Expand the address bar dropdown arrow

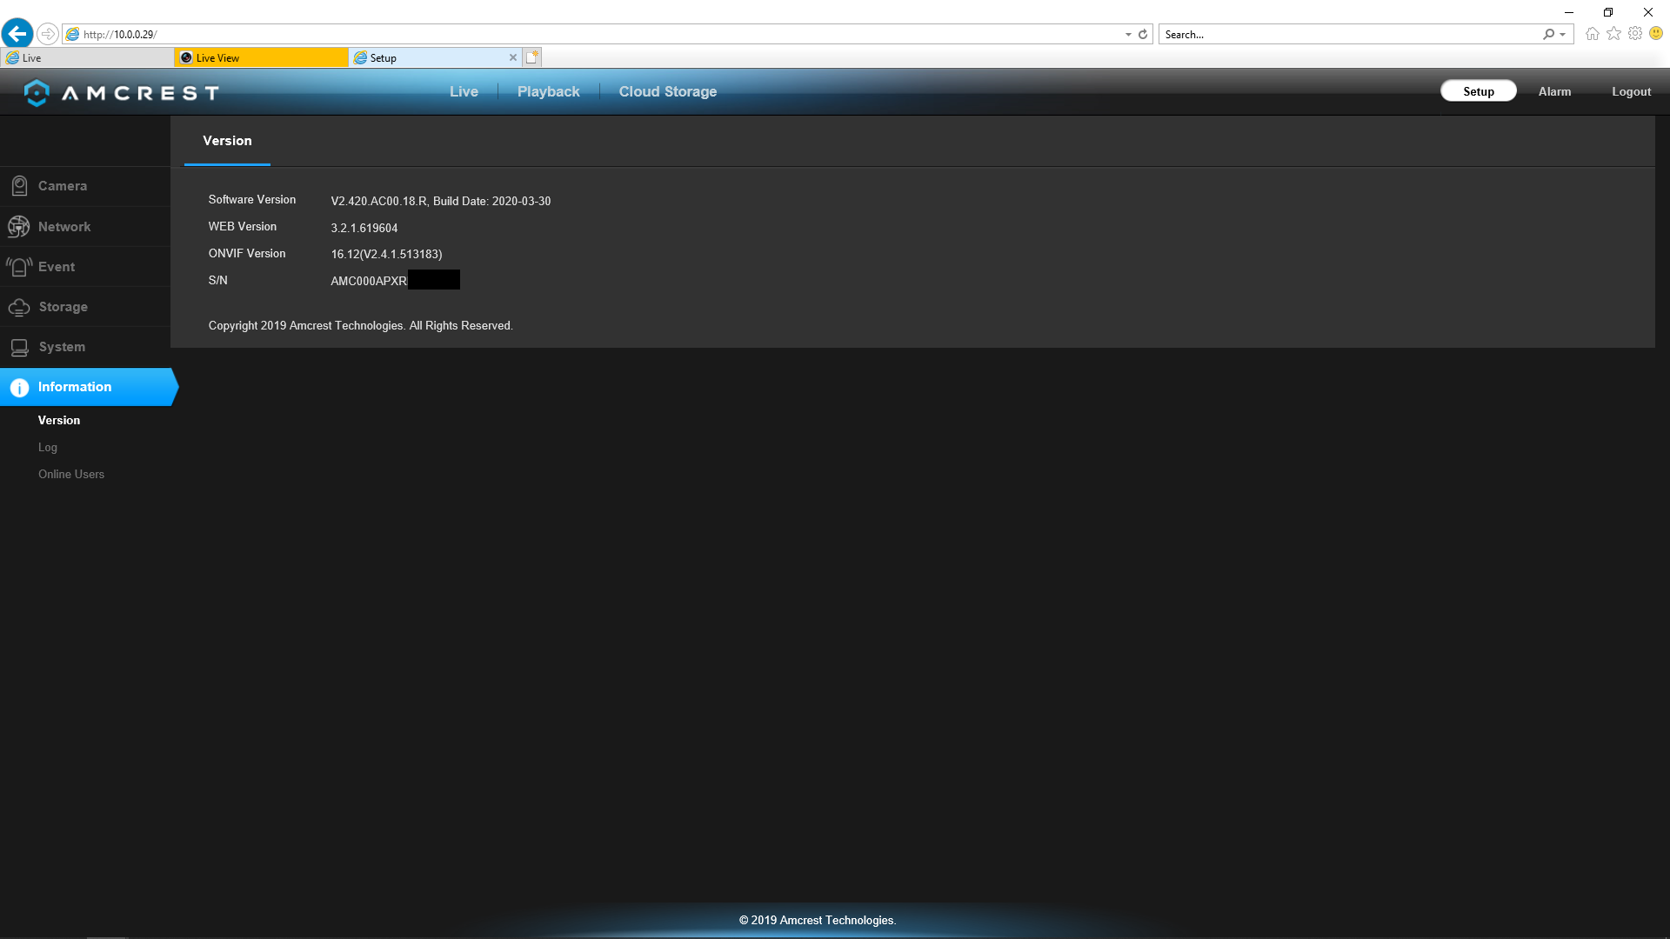1128,35
